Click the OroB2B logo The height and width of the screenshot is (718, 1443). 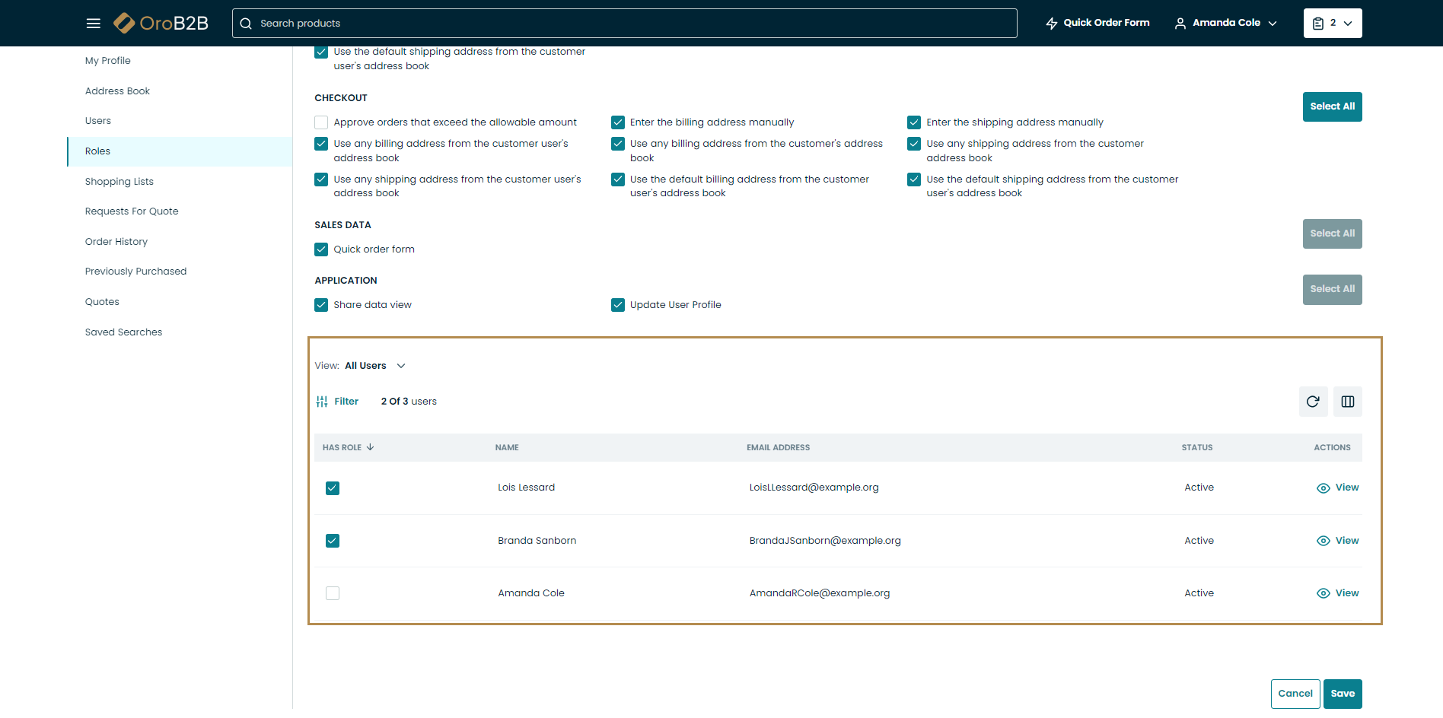point(161,24)
